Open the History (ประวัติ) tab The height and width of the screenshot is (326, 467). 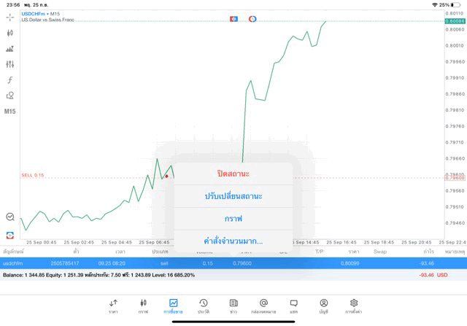coord(203,306)
